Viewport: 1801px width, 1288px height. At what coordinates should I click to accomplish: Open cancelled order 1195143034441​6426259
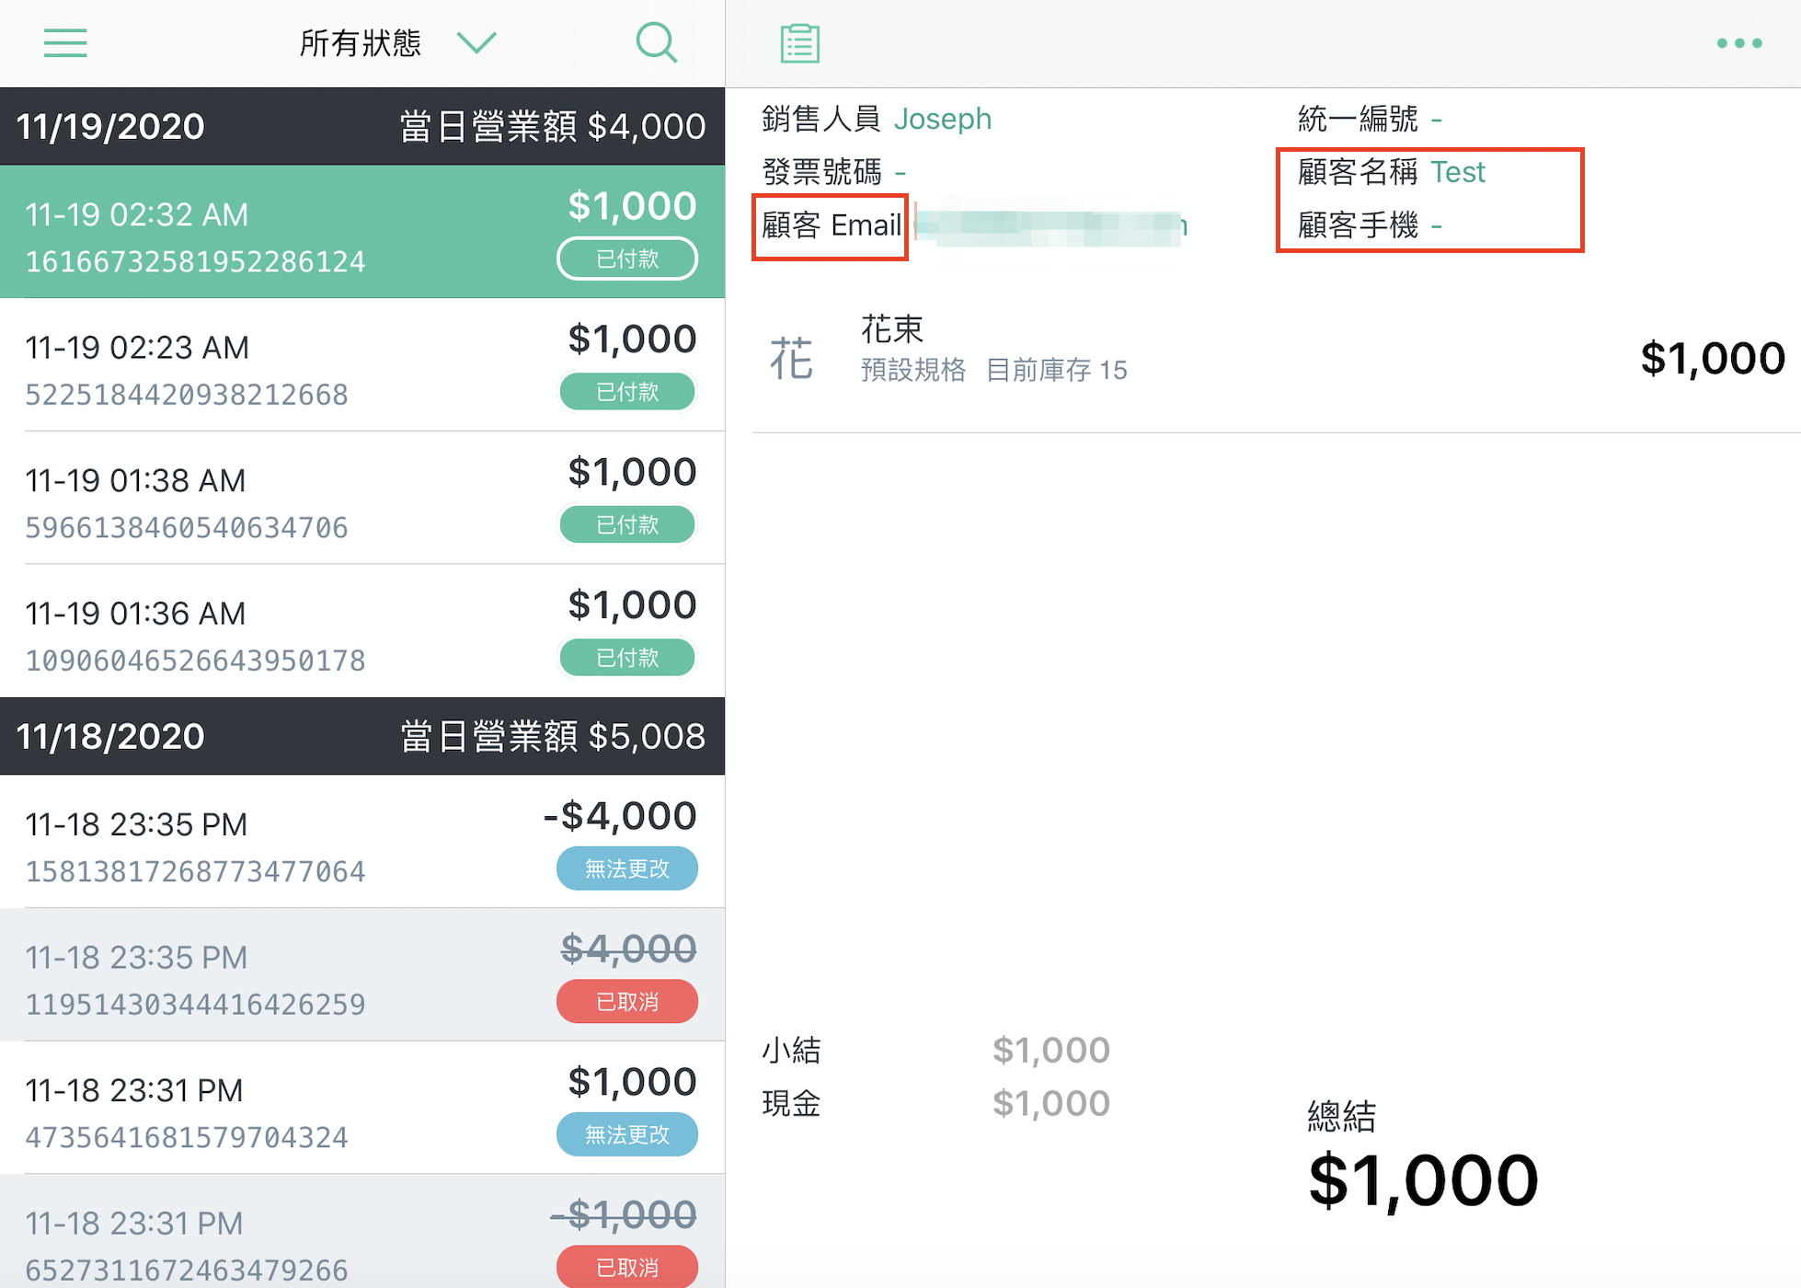pyautogui.click(x=362, y=975)
